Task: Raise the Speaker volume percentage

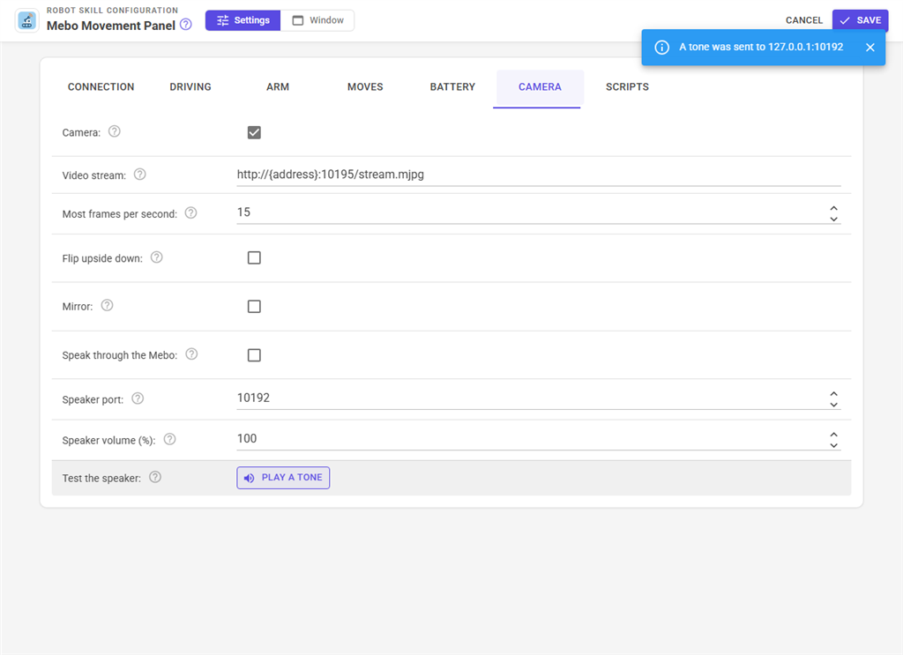Action: click(x=834, y=435)
